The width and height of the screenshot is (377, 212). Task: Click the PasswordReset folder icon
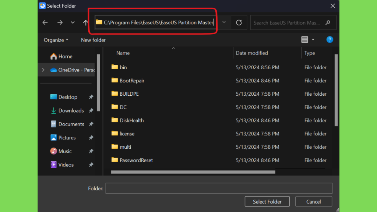(x=115, y=160)
